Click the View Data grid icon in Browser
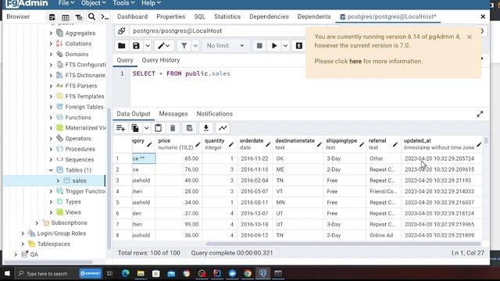Image resolution: width=500 pixels, height=281 pixels. (x=66, y=17)
